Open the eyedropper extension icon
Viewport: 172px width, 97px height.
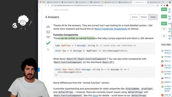click(x=162, y=5)
